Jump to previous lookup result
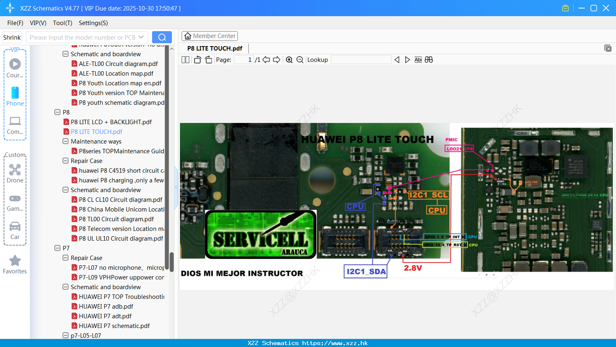This screenshot has height=347, width=616. 397,60
